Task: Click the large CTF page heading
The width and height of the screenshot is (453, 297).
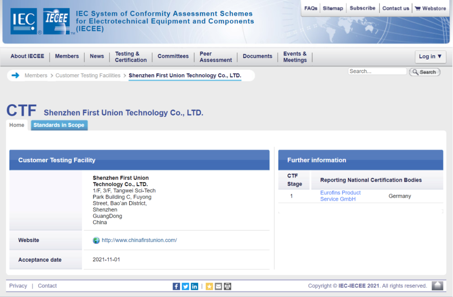Action: click(21, 111)
